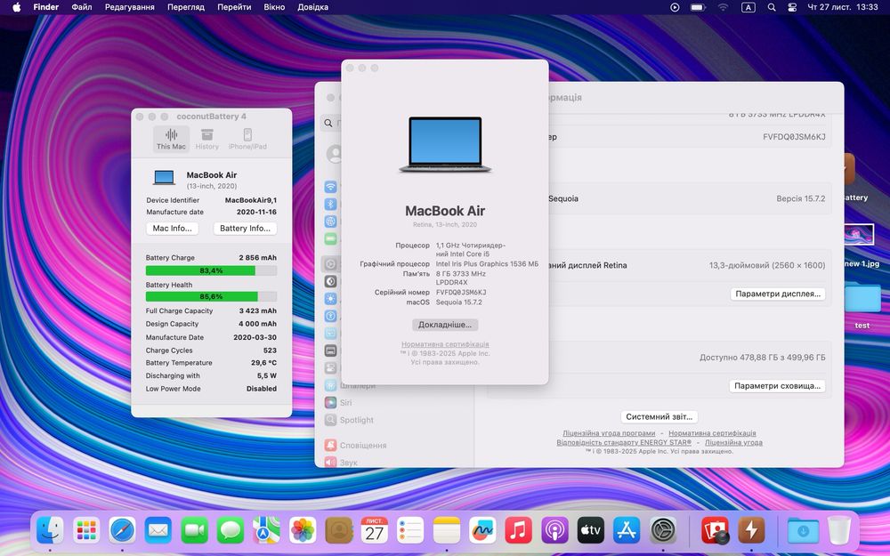Screen dimensions: 890x556
Task: Select new 1.jpg desktop thumbnail
Action: click(x=859, y=234)
